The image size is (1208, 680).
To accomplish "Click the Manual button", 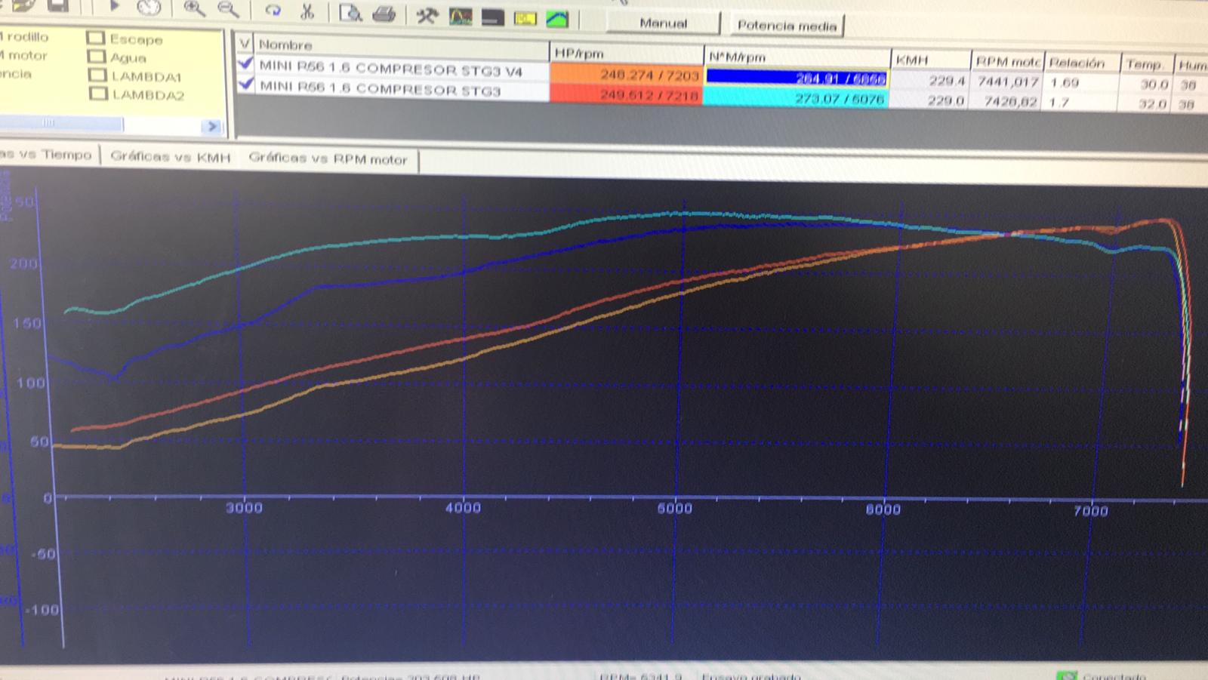I will (x=663, y=23).
